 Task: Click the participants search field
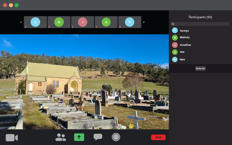202,24
